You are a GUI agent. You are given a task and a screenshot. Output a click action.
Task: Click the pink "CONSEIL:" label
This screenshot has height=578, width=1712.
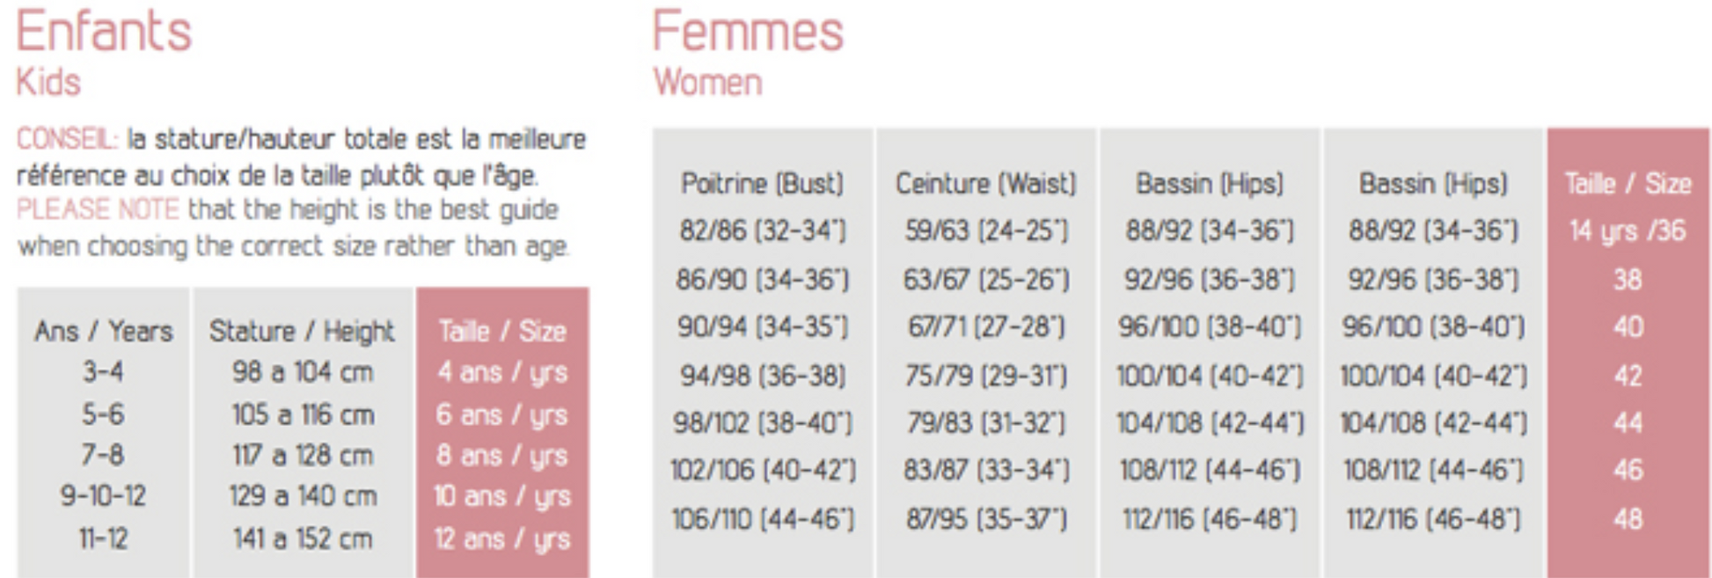click(x=67, y=139)
